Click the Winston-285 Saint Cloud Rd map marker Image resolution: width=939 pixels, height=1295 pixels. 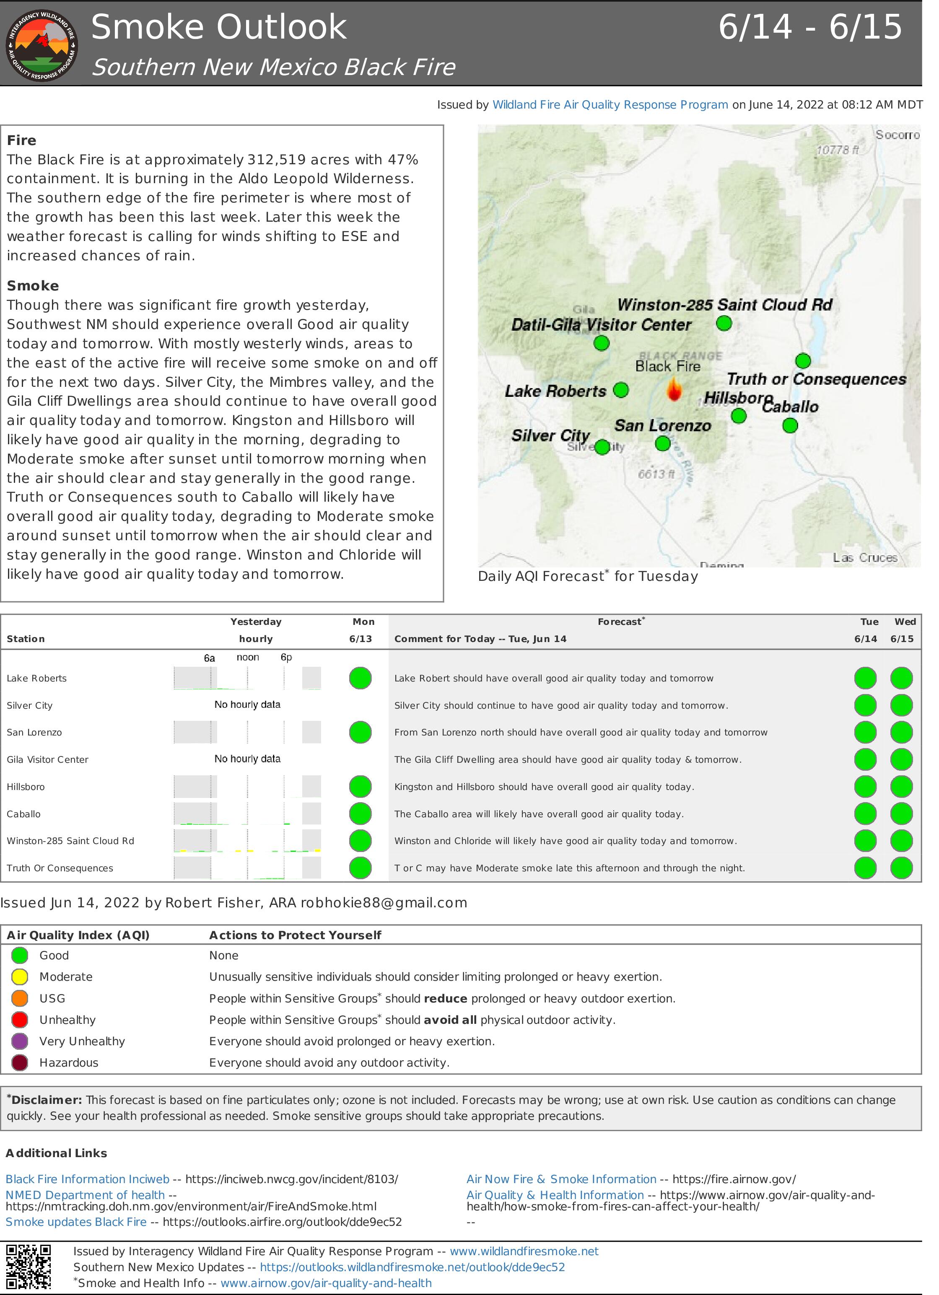pos(724,323)
